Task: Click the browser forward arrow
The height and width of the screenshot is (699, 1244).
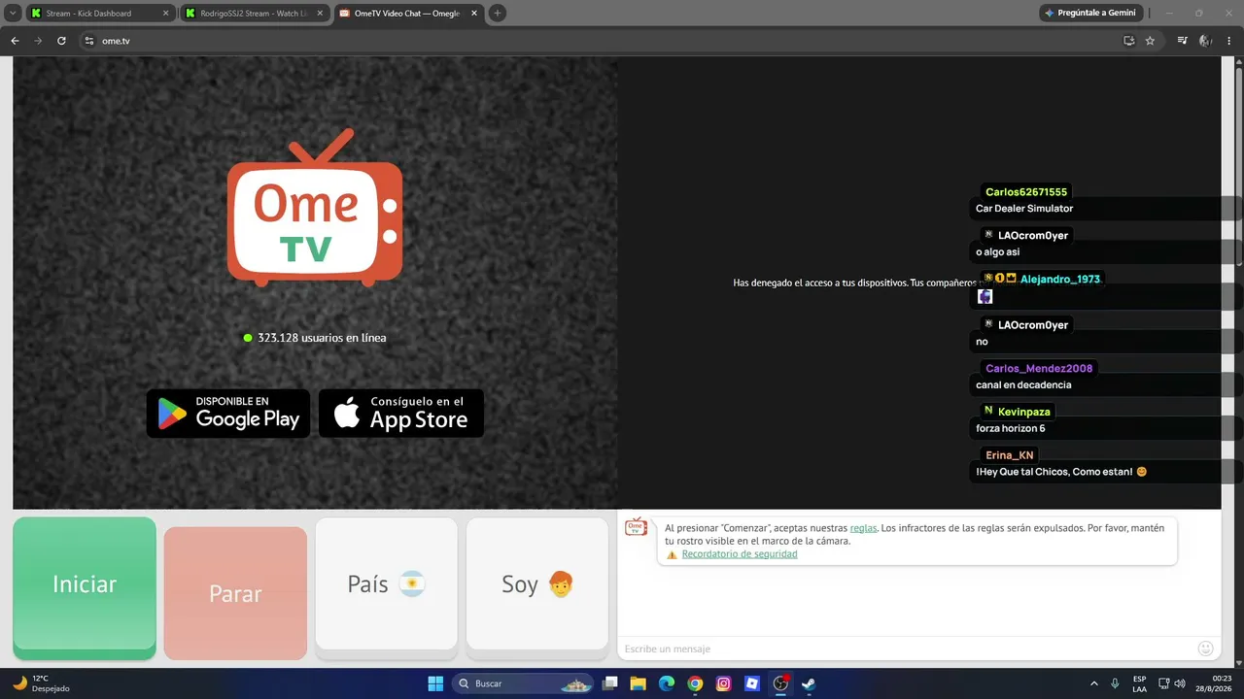Action: point(38,41)
